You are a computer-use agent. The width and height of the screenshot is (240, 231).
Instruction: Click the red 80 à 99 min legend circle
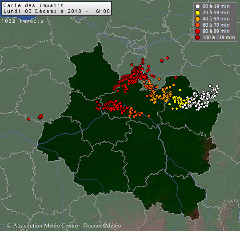tap(198, 32)
